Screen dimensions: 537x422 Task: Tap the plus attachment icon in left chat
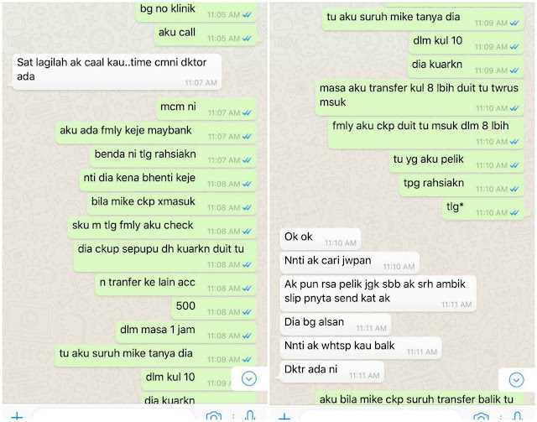(17, 417)
